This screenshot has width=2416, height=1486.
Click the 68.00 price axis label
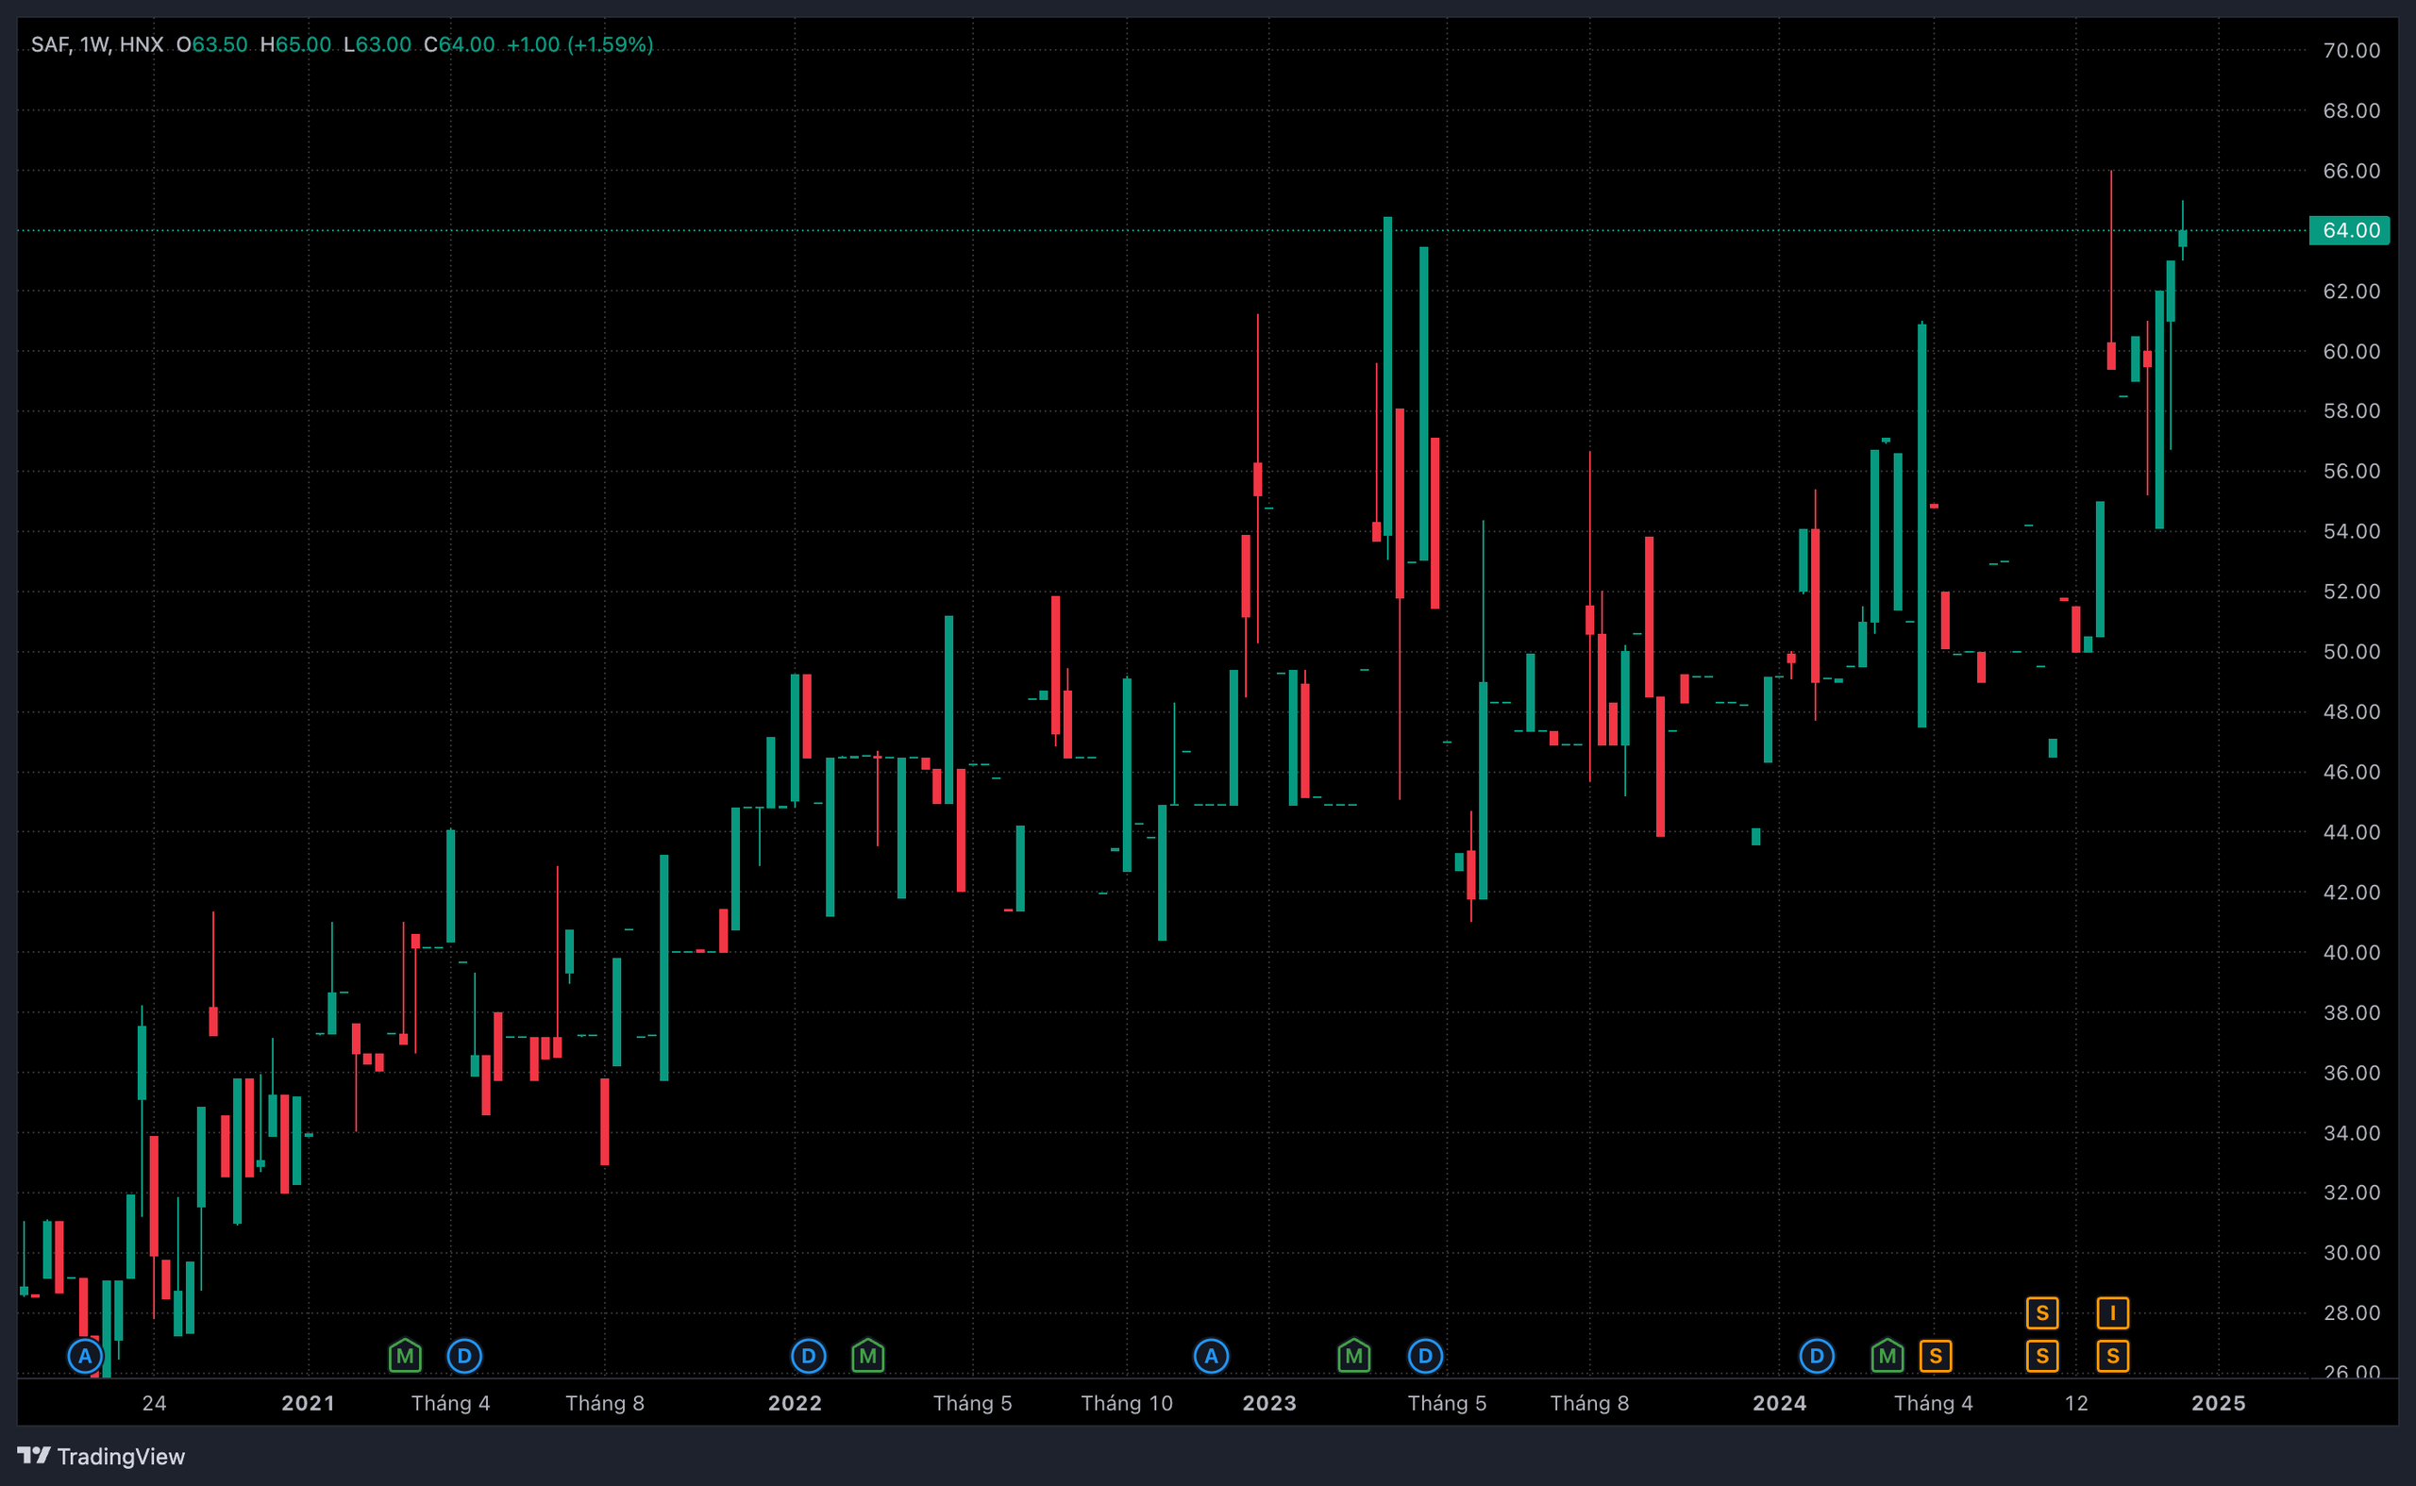[2351, 110]
